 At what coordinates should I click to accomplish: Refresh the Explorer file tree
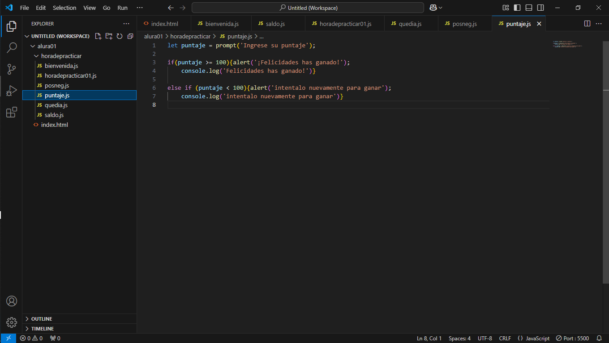(x=120, y=36)
